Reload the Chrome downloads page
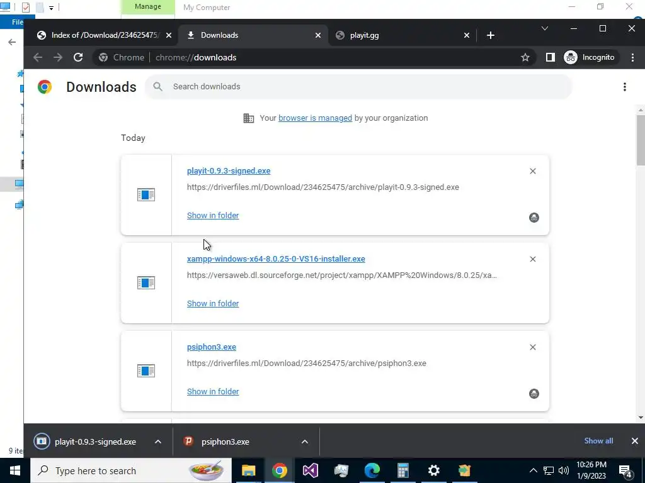The width and height of the screenshot is (645, 483). (78, 57)
